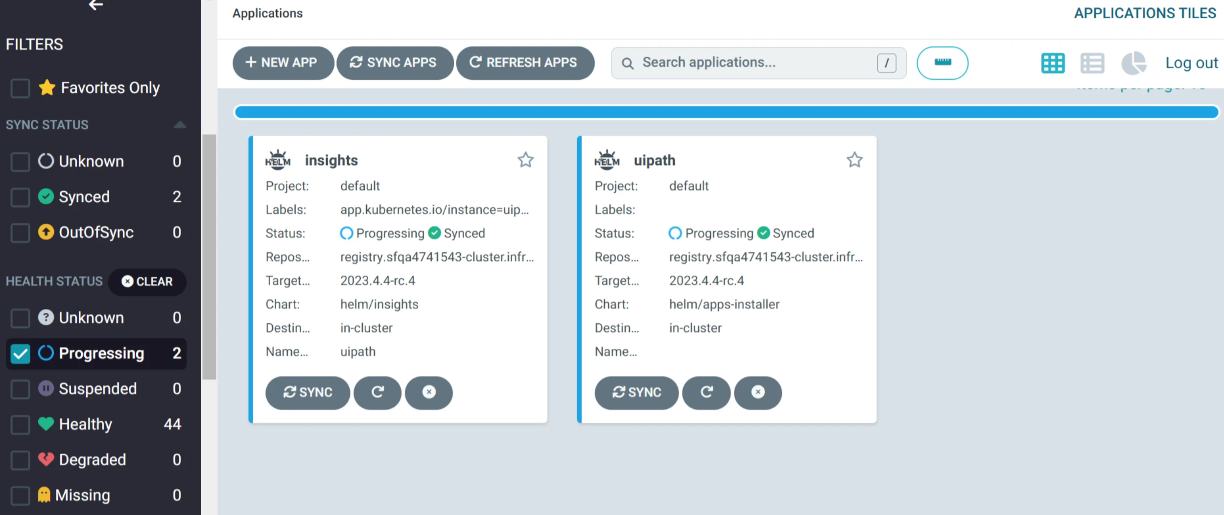Click the back arrow in sidebar
Image resolution: width=1224 pixels, height=515 pixels.
click(96, 5)
